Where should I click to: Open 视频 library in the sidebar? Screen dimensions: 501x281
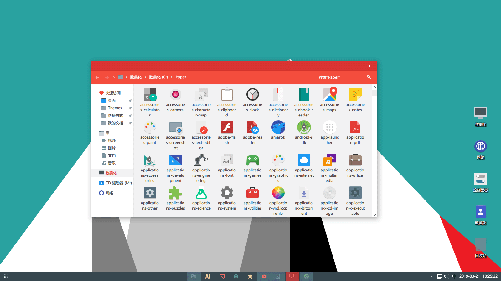[109, 140]
